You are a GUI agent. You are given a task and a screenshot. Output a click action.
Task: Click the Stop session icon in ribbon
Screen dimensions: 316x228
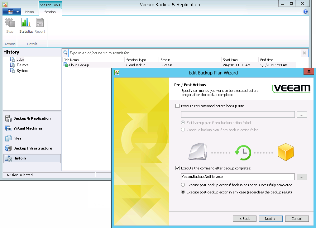[10, 22]
